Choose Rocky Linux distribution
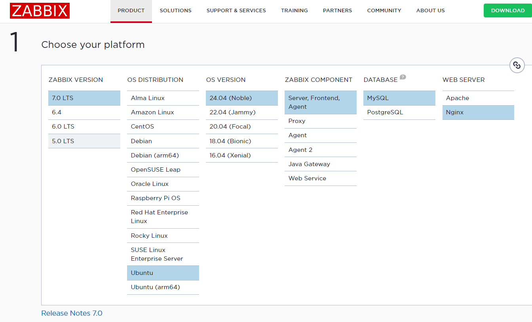 pos(163,236)
